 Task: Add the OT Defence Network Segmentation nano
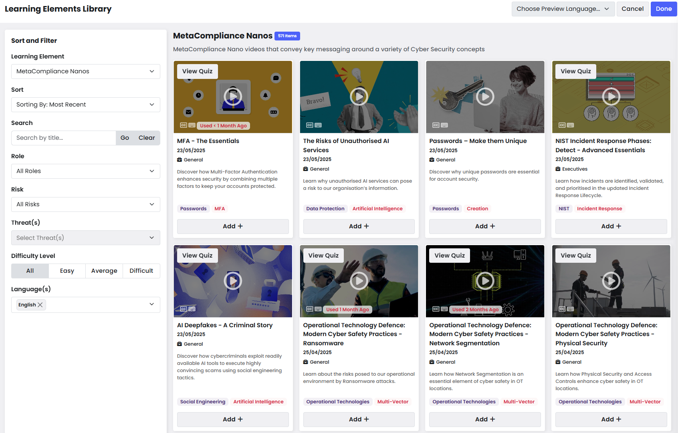pos(485,419)
